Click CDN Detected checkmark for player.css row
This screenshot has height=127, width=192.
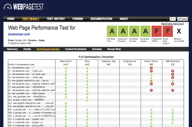pyautogui.click(x=172, y=119)
